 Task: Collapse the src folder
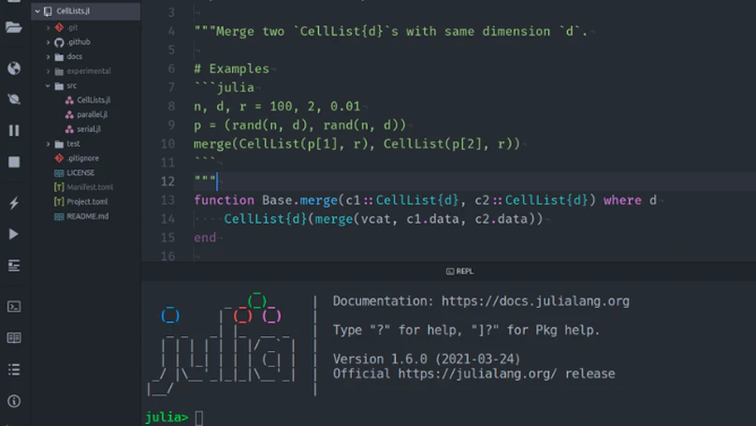48,85
